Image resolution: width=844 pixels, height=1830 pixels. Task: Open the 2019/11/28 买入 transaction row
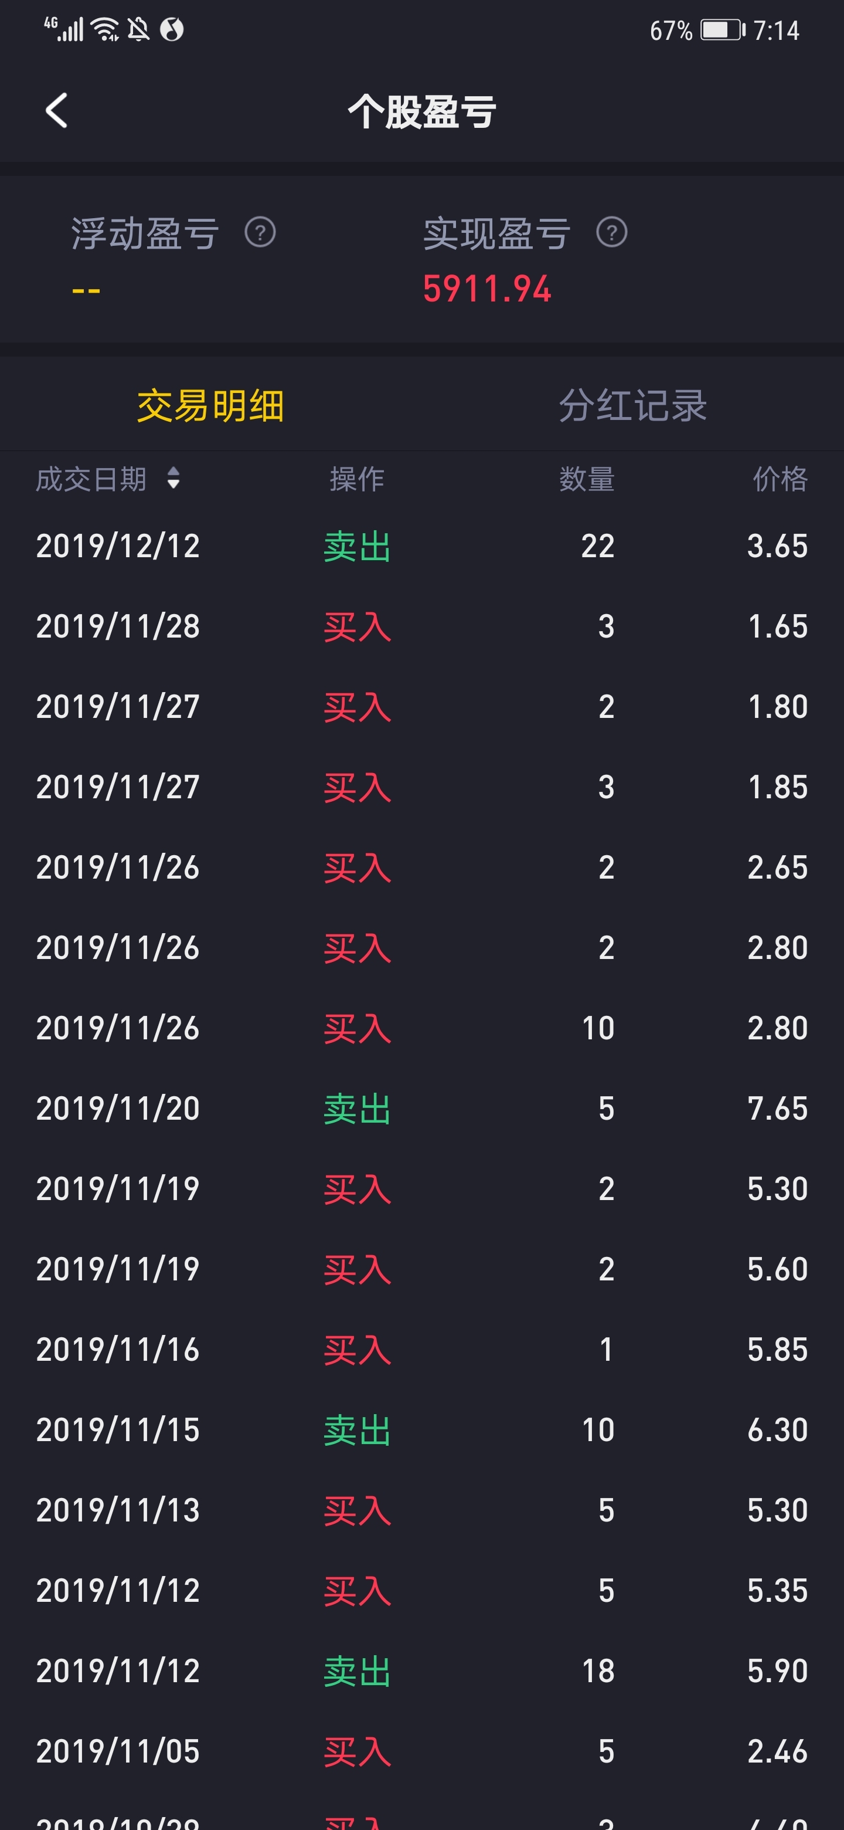tap(421, 626)
